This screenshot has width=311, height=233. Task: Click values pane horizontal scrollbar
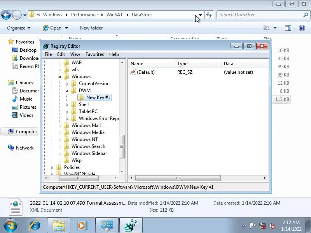[178, 178]
